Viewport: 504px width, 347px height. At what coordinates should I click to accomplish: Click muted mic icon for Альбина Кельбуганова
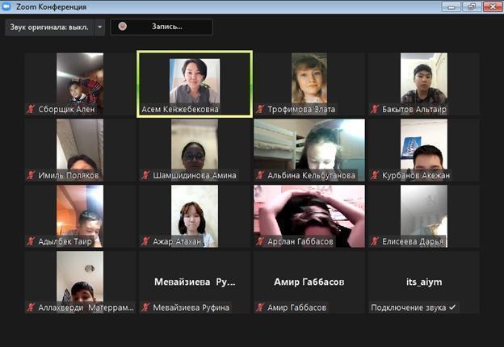pos(260,175)
